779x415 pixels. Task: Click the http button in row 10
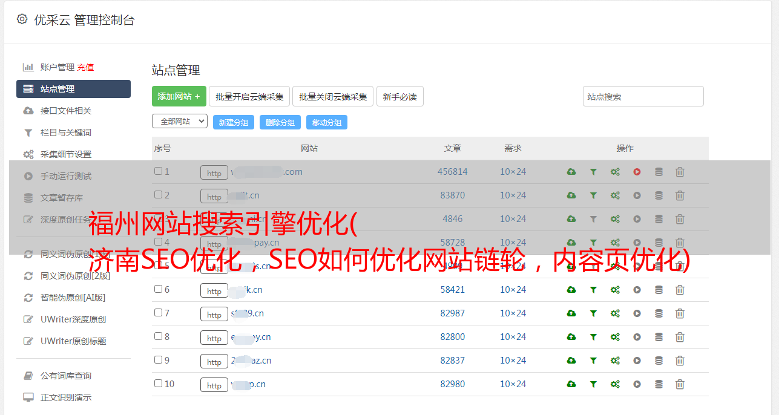(214, 385)
